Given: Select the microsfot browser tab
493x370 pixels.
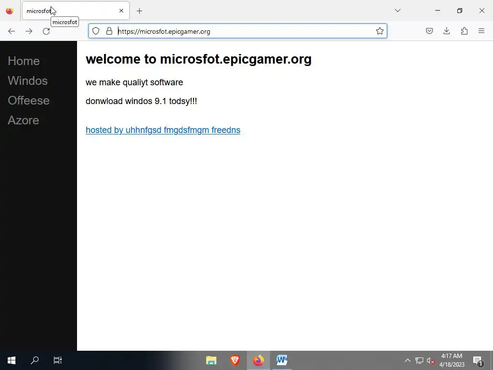Looking at the screenshot, I should point(76,11).
